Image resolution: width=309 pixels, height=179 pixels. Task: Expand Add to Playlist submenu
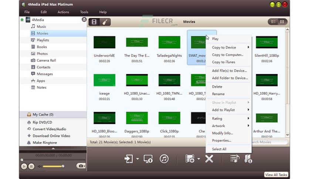coord(228,110)
